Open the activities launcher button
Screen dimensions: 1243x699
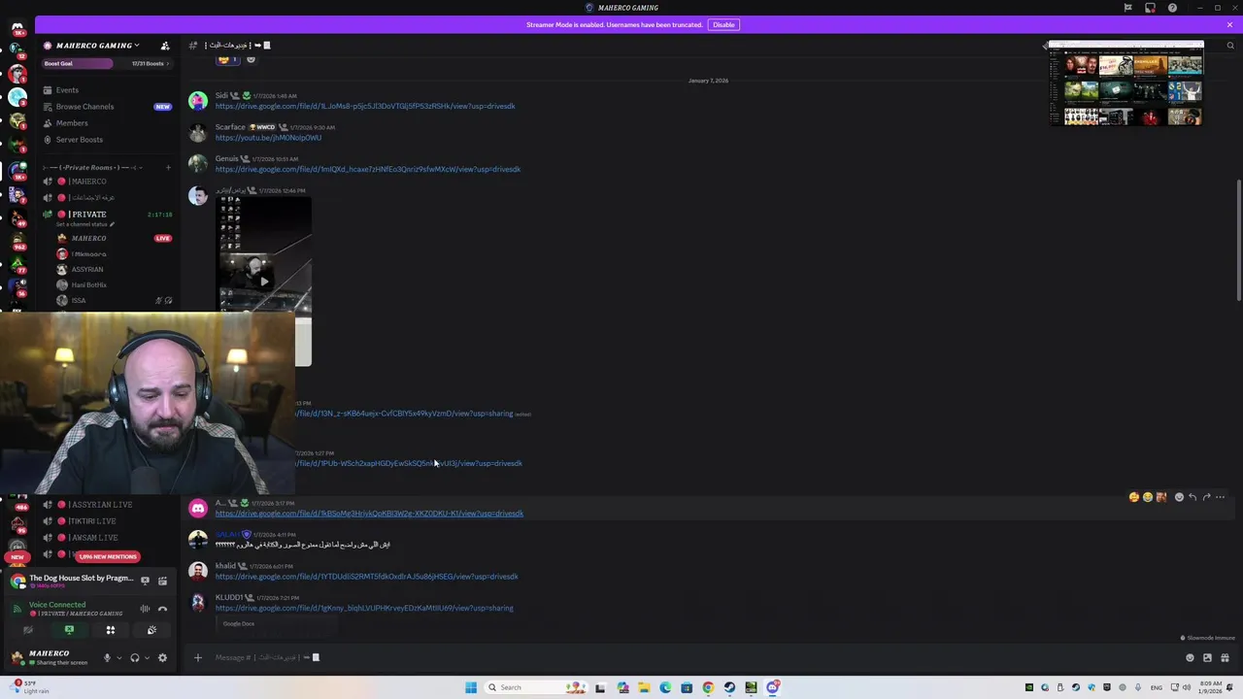coord(110,630)
